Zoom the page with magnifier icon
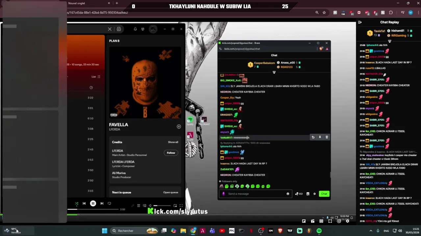The height and width of the screenshot is (236, 421). [317, 12]
